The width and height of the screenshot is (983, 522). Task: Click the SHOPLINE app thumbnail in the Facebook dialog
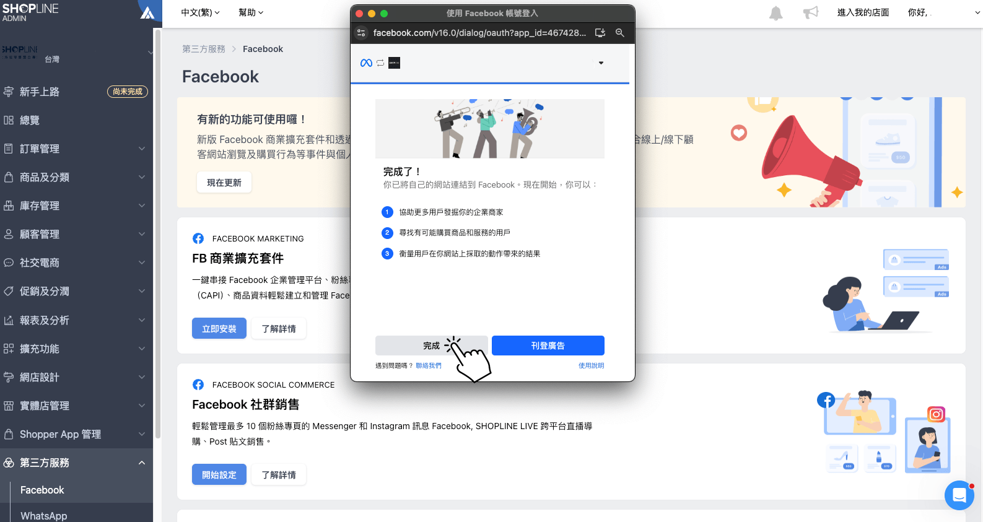[394, 63]
